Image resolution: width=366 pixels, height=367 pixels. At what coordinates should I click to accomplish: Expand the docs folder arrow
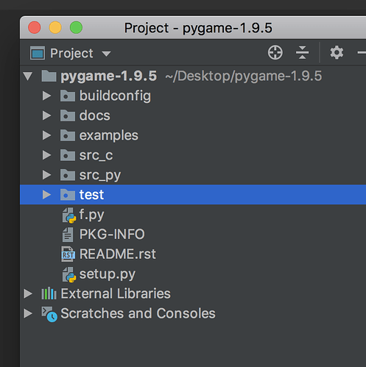[x=46, y=115]
